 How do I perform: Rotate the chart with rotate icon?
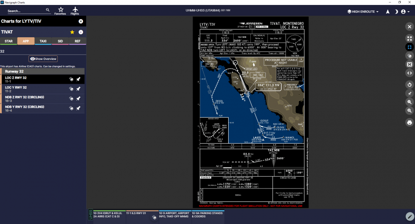(x=410, y=85)
